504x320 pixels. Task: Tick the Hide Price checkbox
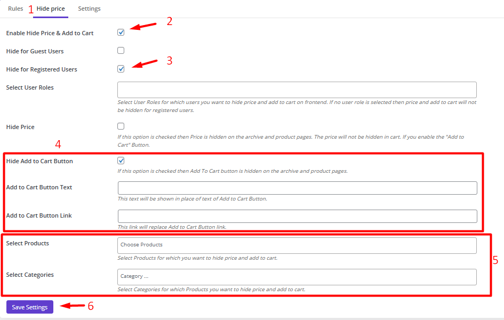(x=121, y=126)
